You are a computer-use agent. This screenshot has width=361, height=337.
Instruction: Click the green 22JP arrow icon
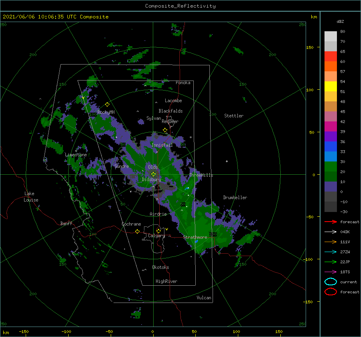coord(331,262)
